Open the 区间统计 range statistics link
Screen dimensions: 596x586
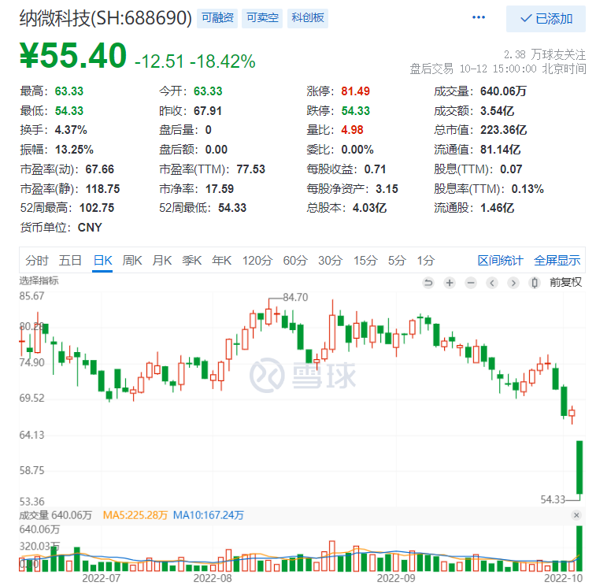pyautogui.click(x=500, y=261)
